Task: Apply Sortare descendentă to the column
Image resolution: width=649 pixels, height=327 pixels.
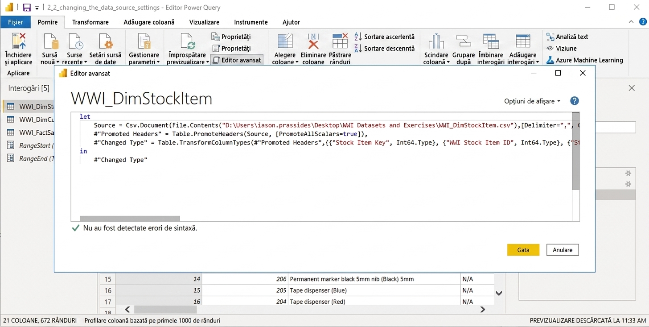Action: click(x=385, y=48)
